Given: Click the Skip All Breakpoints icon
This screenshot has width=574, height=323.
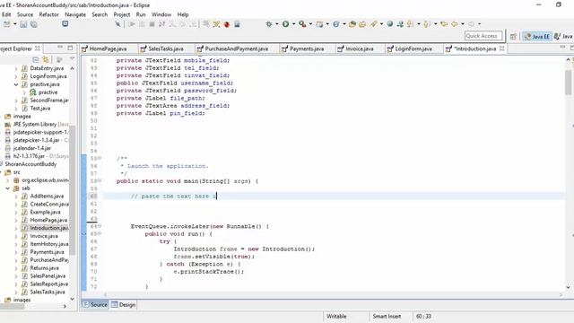Looking at the screenshot, I should (117, 24).
